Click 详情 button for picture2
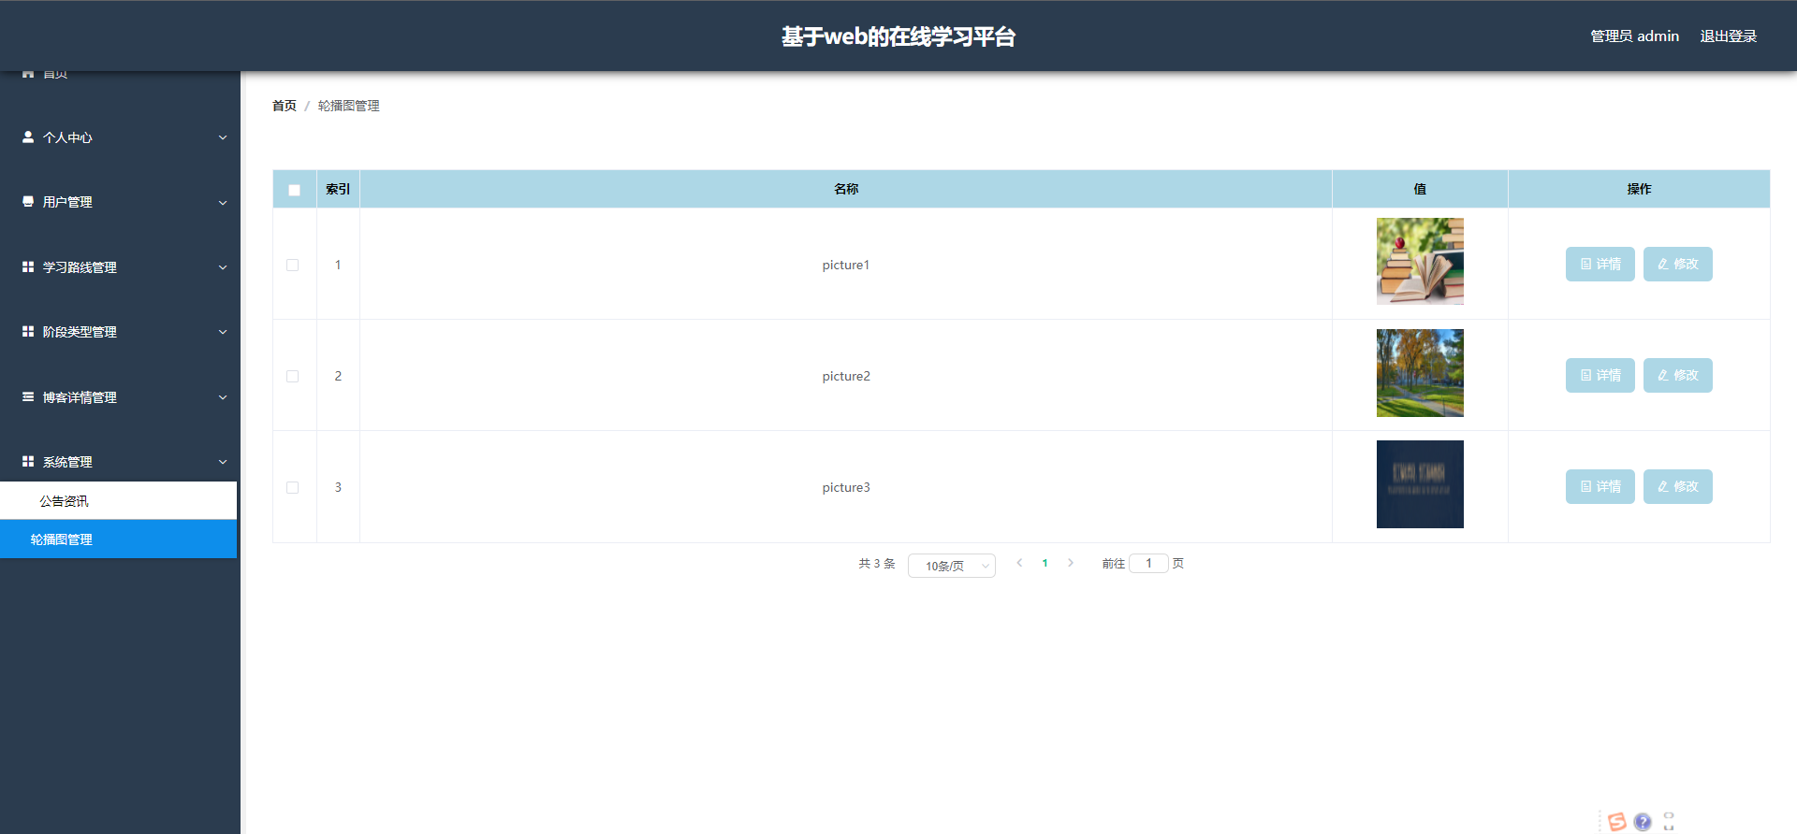 (x=1600, y=375)
